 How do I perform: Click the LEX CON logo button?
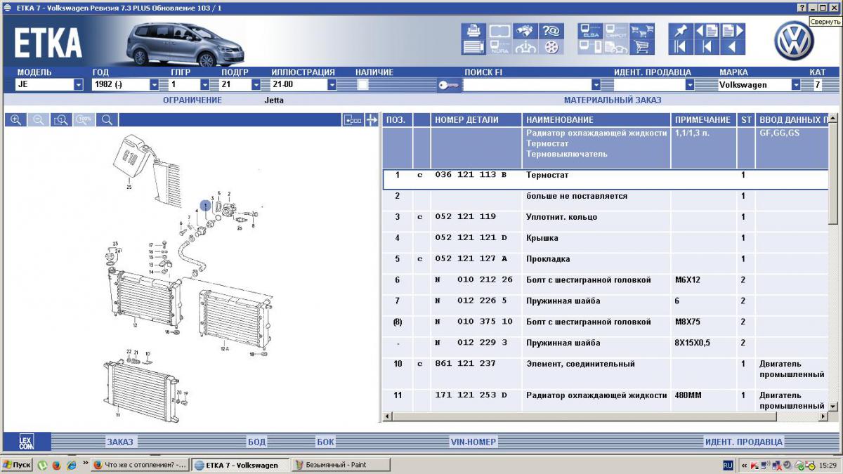[x=27, y=442]
